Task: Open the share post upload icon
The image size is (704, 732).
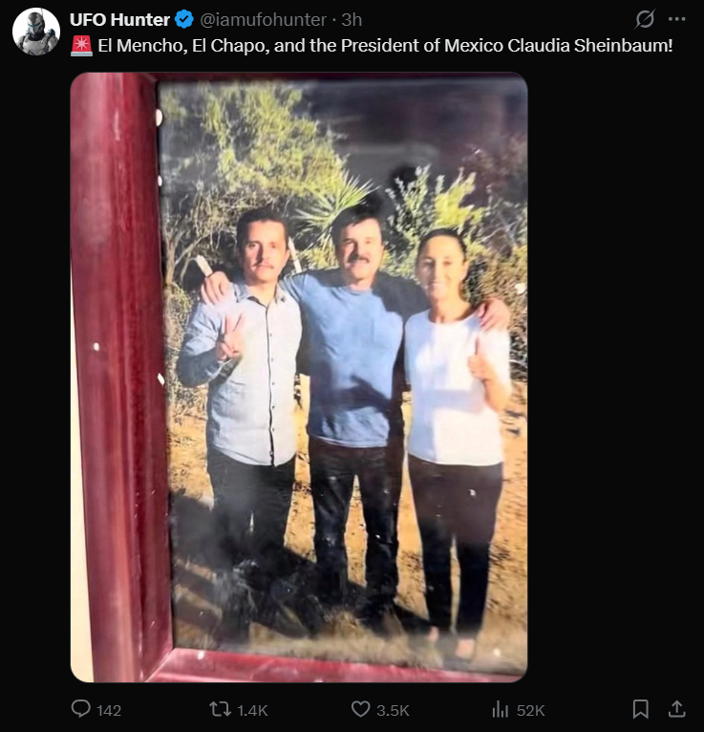Action: tap(676, 709)
